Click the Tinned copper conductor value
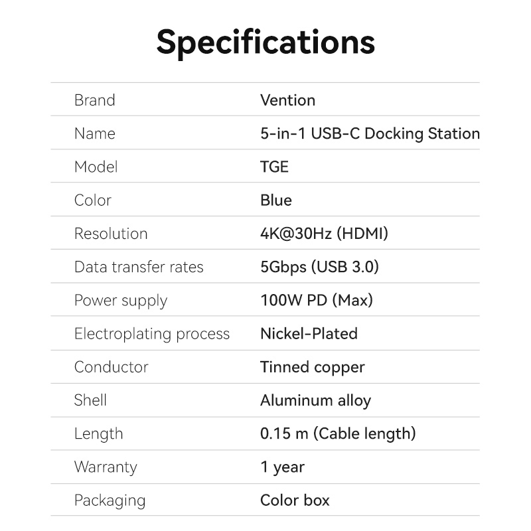The height and width of the screenshot is (531, 531). (312, 367)
